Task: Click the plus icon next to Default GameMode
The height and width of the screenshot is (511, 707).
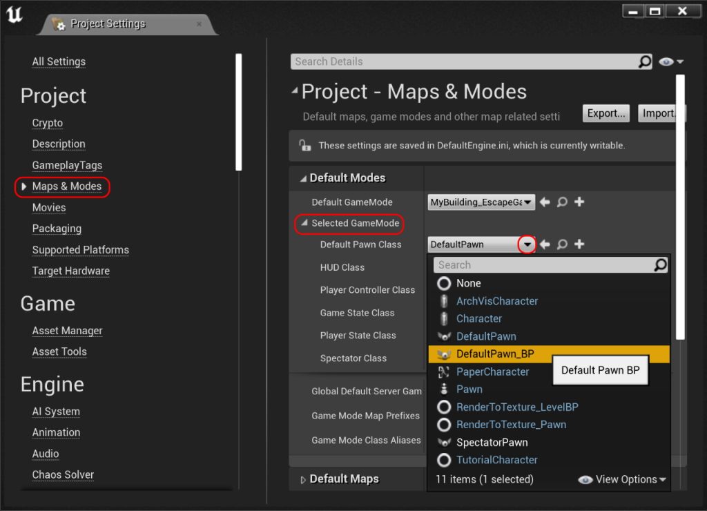Action: pos(579,202)
